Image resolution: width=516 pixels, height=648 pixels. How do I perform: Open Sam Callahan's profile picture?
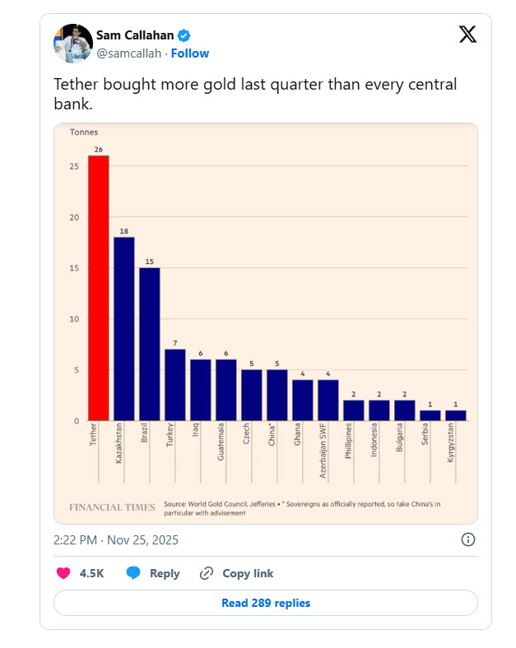tap(72, 43)
